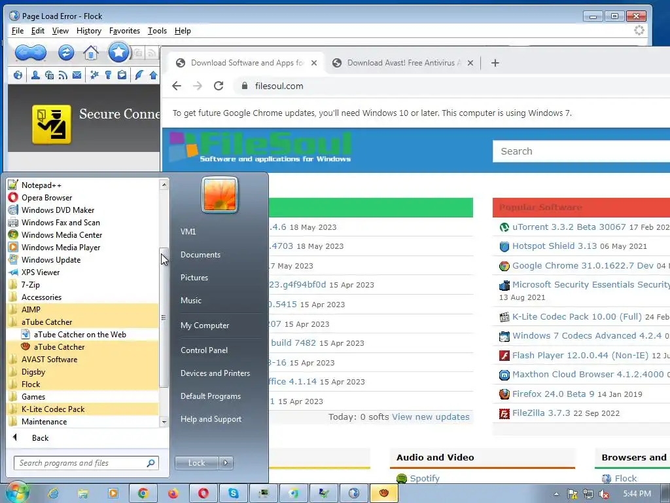Open Accounts and Services key icon
The image size is (670, 503).
(x=108, y=75)
